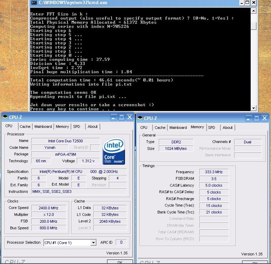This screenshot has height=264, width=271.
Task: Minimize the cmd.exe window
Action: coord(242,3)
